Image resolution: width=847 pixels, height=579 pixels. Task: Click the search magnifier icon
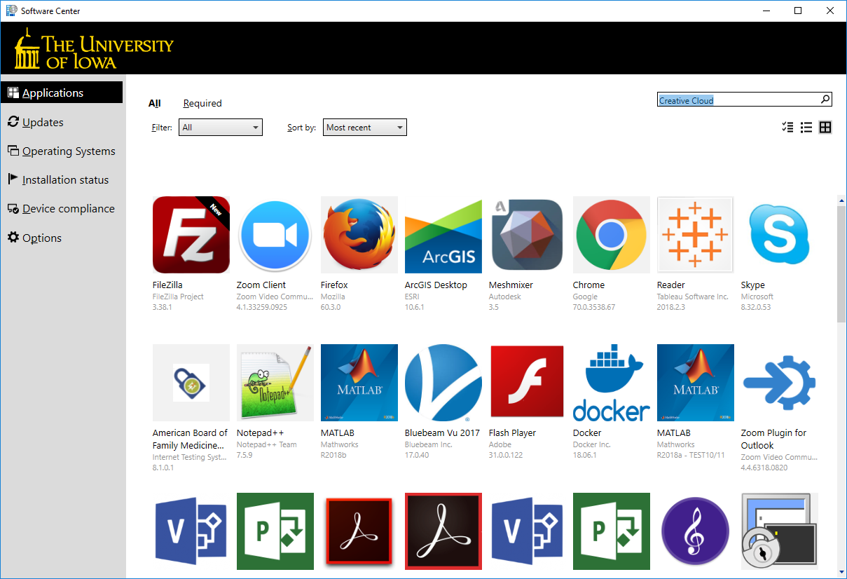pos(825,100)
